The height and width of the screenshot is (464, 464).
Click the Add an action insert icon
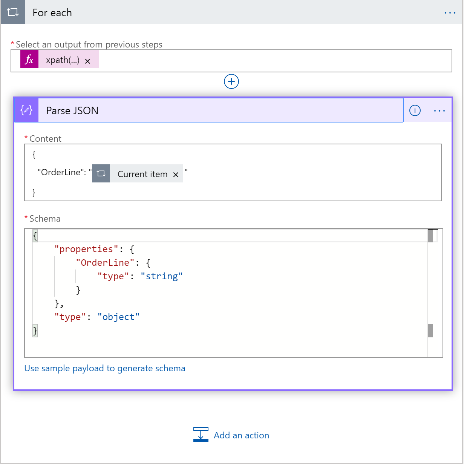tap(201, 434)
